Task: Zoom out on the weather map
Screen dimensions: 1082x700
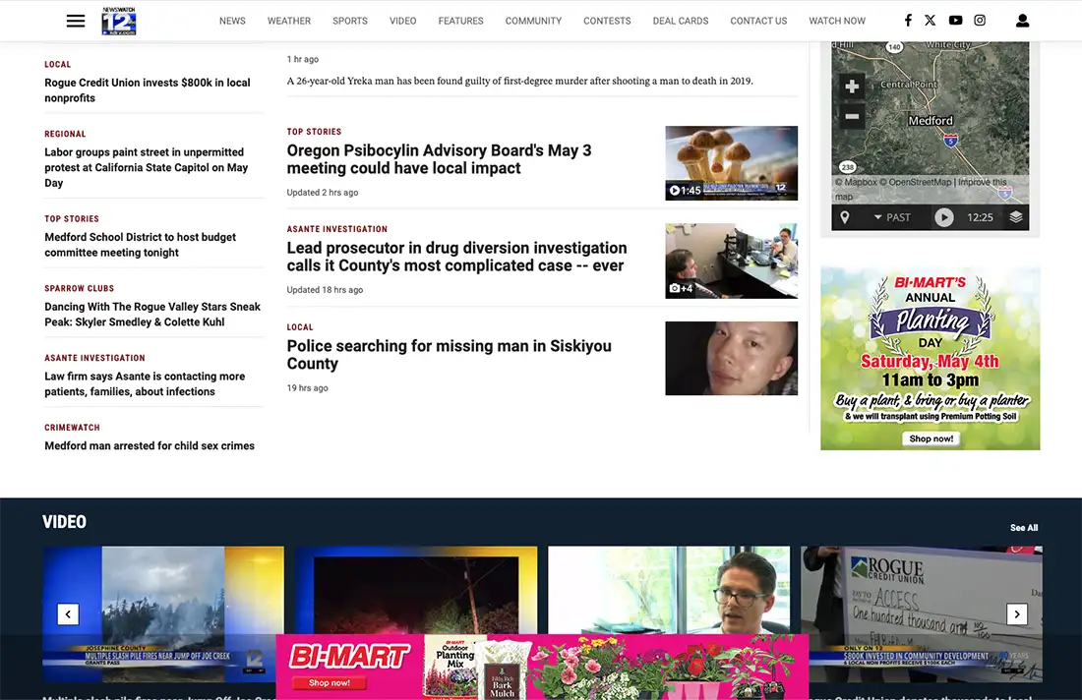Action: 852,116
